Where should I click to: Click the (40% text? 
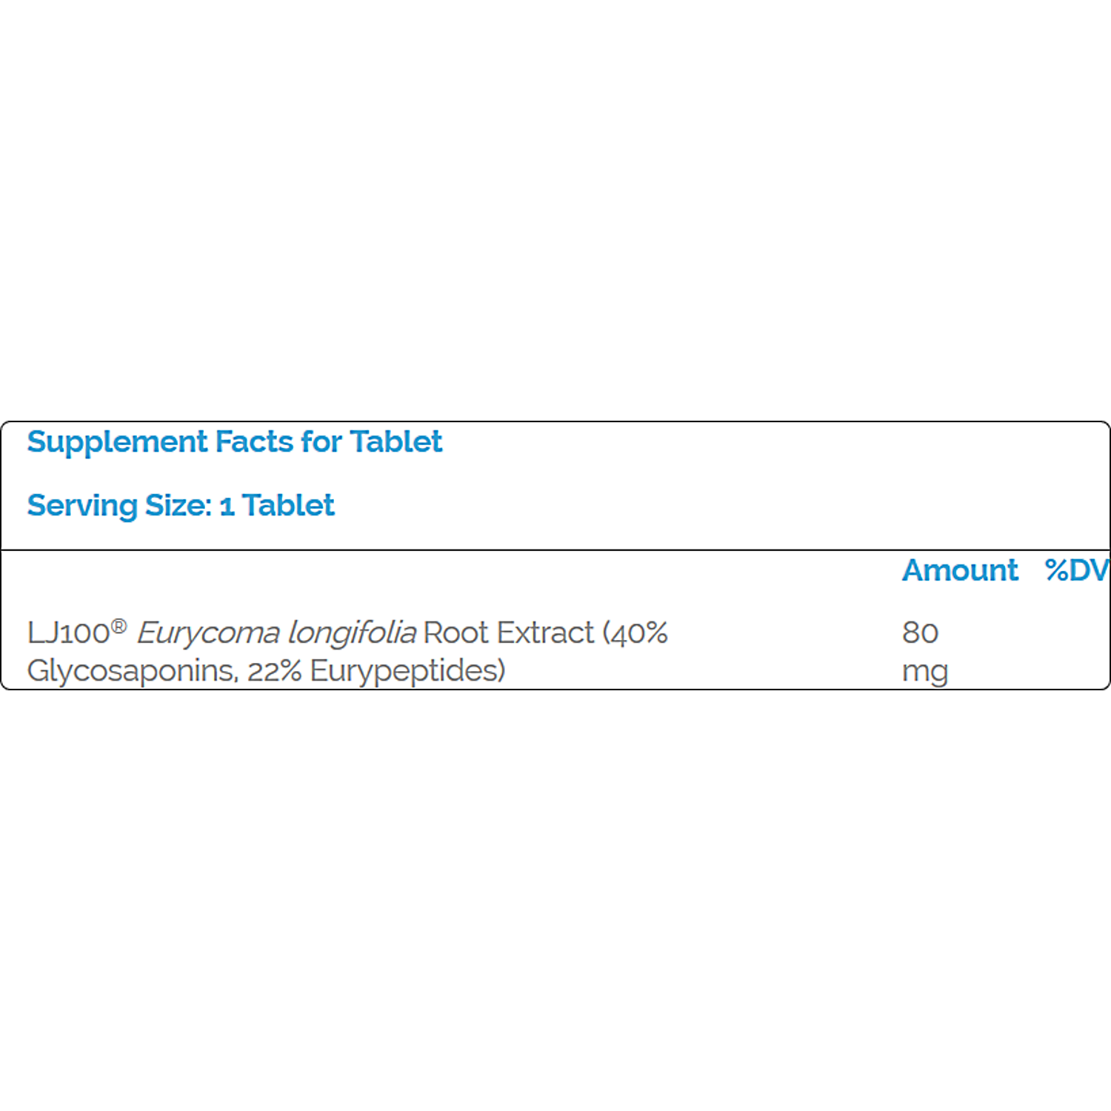point(635,633)
